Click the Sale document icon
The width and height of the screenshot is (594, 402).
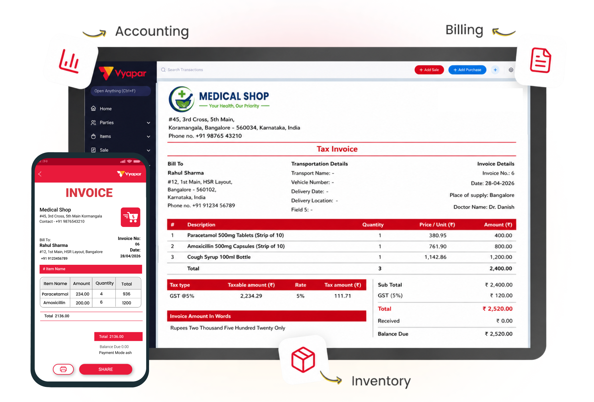point(93,150)
